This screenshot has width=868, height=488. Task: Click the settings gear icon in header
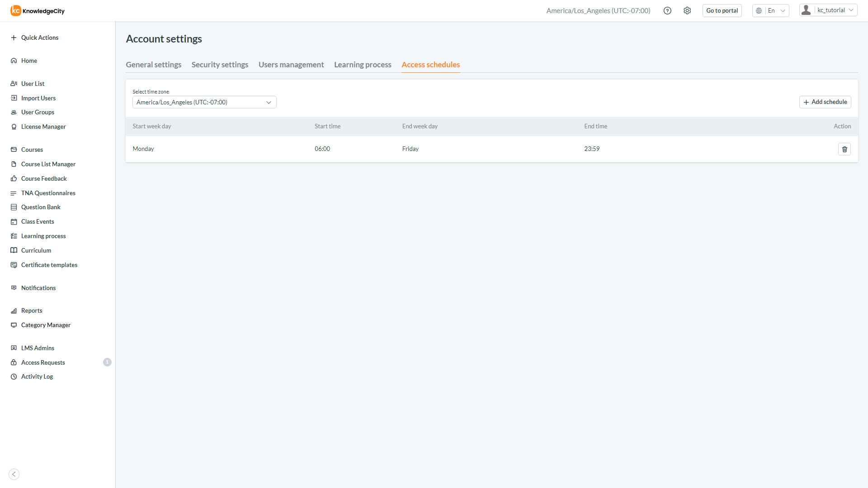tap(687, 11)
